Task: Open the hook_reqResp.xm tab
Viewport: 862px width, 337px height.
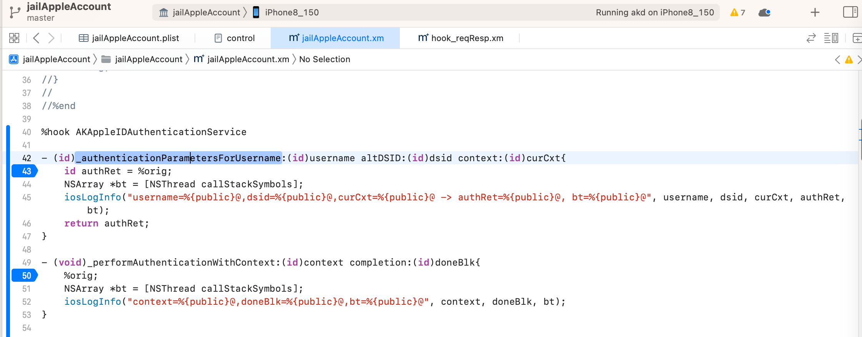Action: [461, 38]
